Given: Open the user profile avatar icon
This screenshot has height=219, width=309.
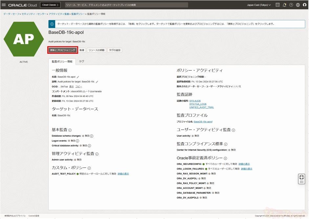Looking at the screenshot, I should click(x=304, y=5).
